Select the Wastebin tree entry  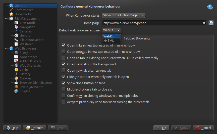coord(26,44)
